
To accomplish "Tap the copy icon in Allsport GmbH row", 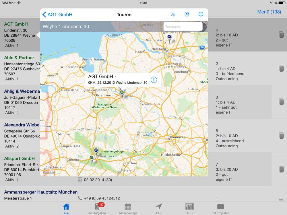I will 281,169.
